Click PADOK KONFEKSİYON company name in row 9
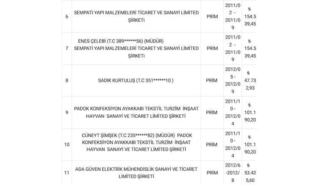This screenshot has height=185, width=319. tap(136, 112)
